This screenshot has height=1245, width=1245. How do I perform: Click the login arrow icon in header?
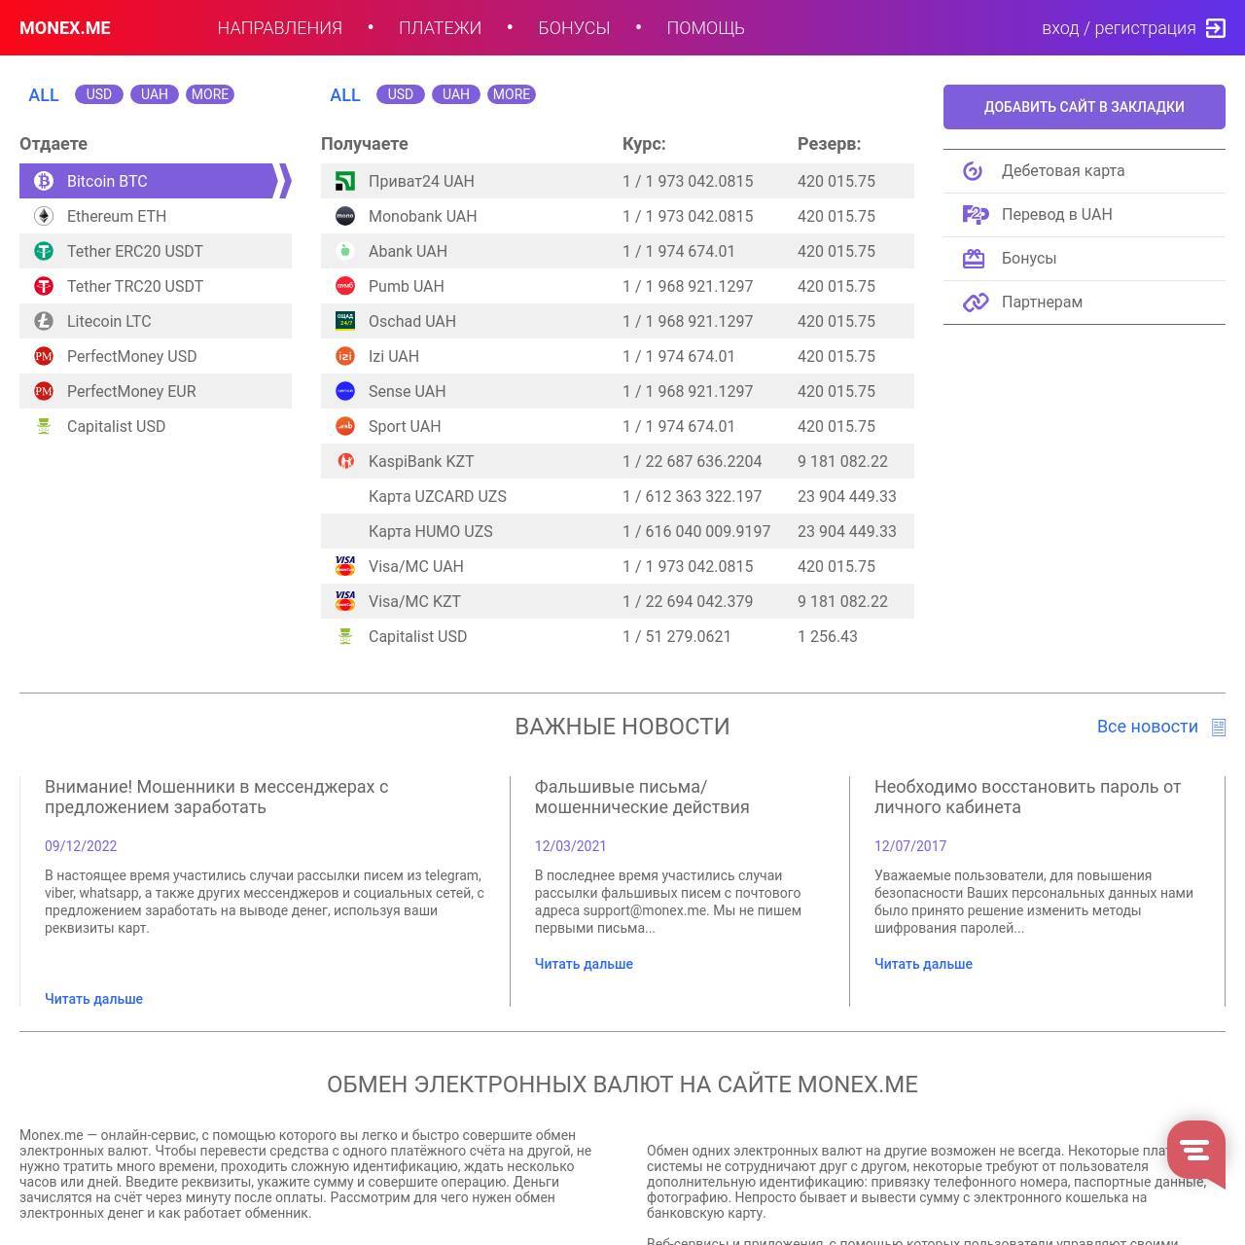coord(1216,28)
